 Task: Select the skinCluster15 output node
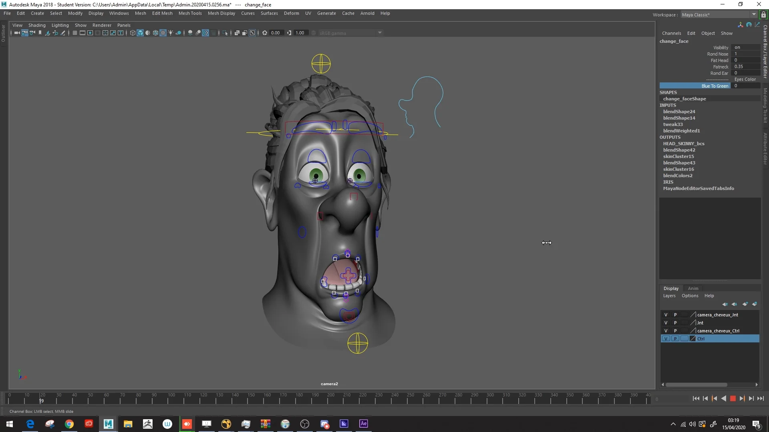678,156
